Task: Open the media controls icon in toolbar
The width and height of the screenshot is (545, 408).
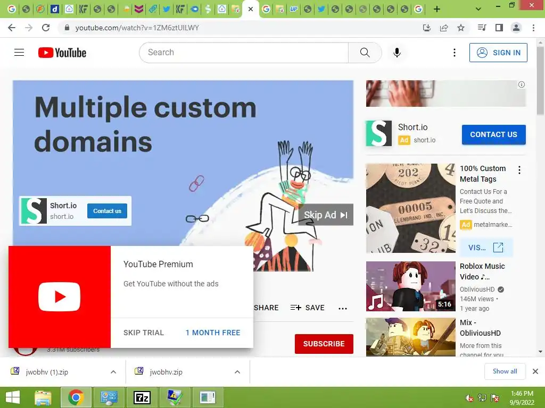Action: (x=482, y=28)
